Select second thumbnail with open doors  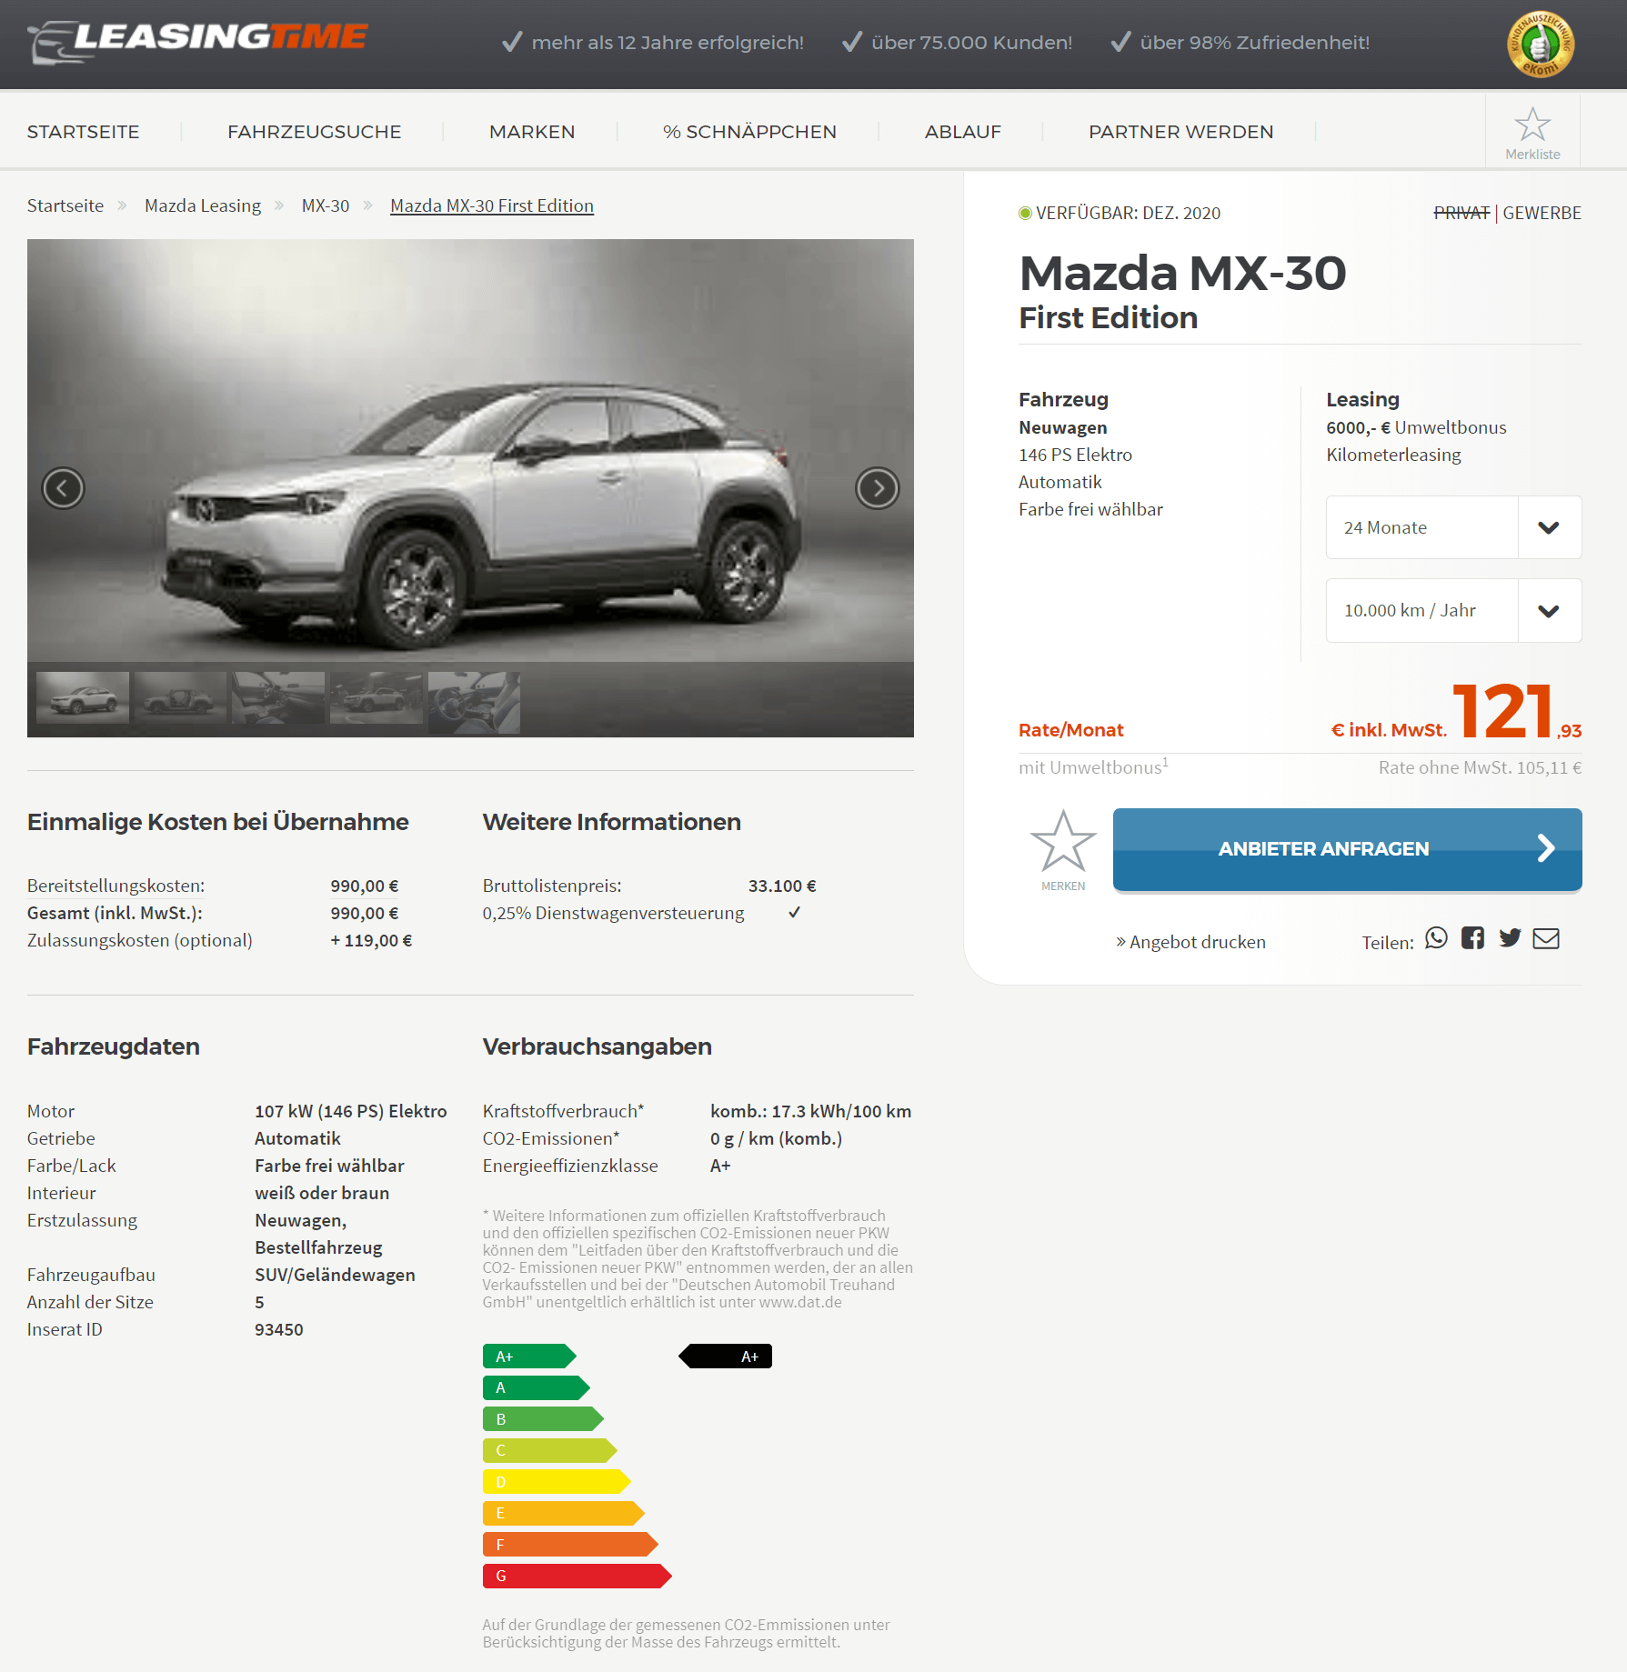(x=180, y=698)
